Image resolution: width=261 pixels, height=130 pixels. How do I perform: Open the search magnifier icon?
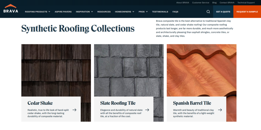(x=208, y=12)
